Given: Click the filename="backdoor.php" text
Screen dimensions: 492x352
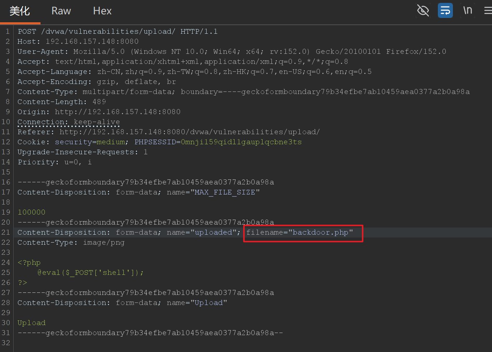Looking at the screenshot, I should pos(299,233).
